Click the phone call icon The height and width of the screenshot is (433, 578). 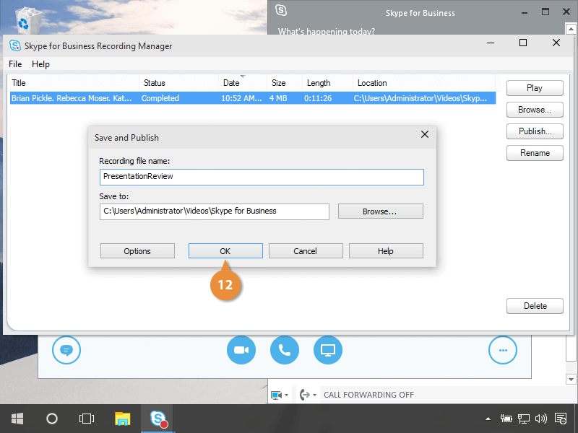click(285, 351)
